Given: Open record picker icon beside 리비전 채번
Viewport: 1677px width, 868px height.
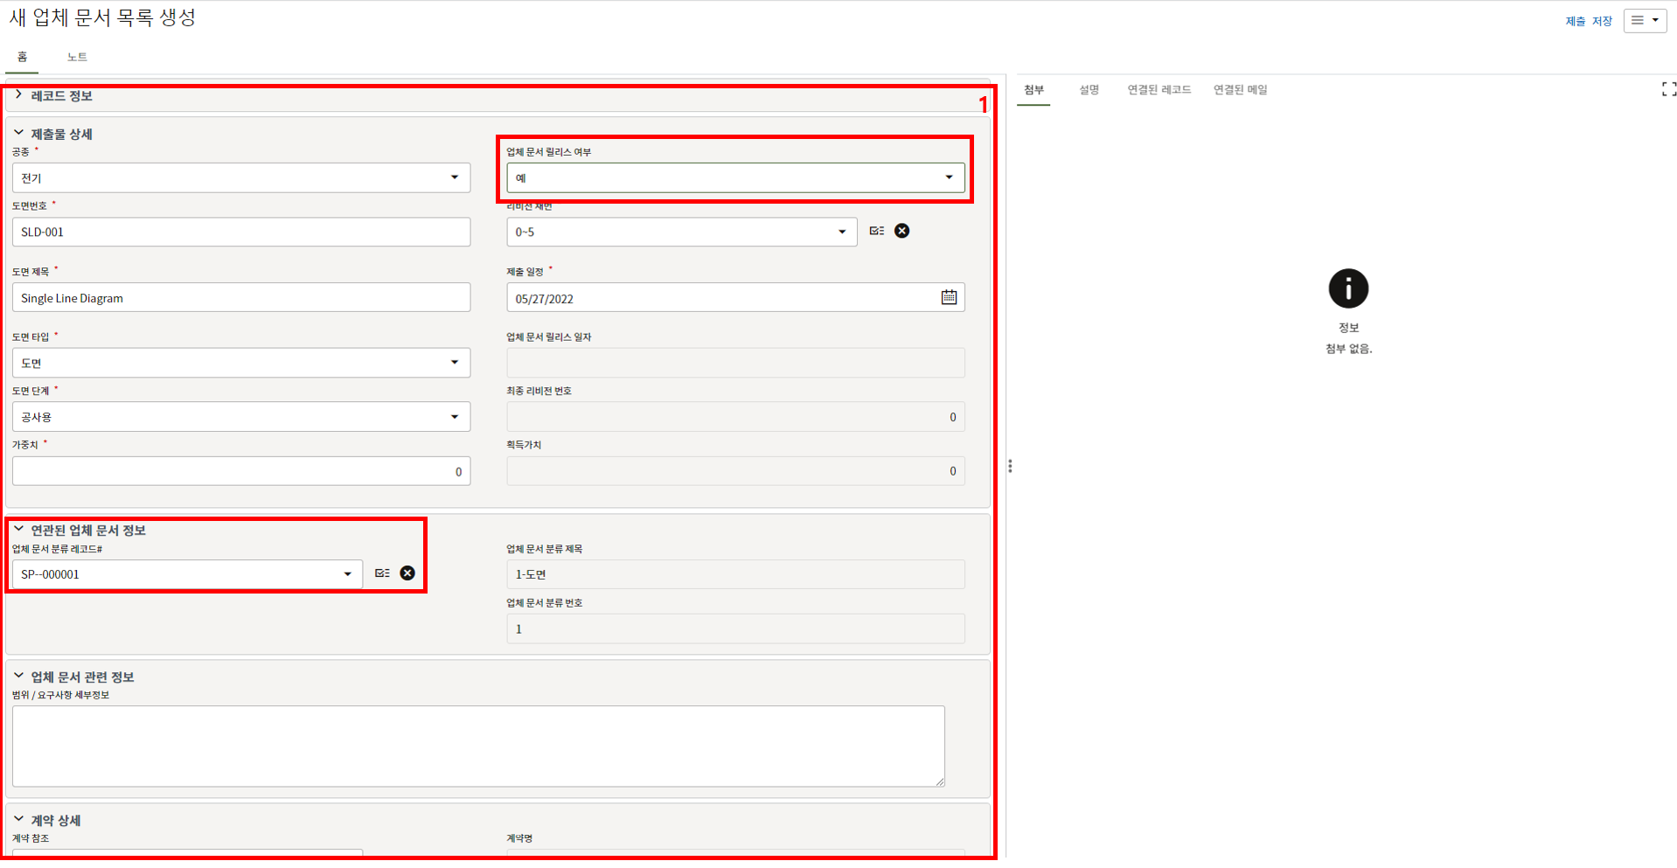Looking at the screenshot, I should point(877,231).
